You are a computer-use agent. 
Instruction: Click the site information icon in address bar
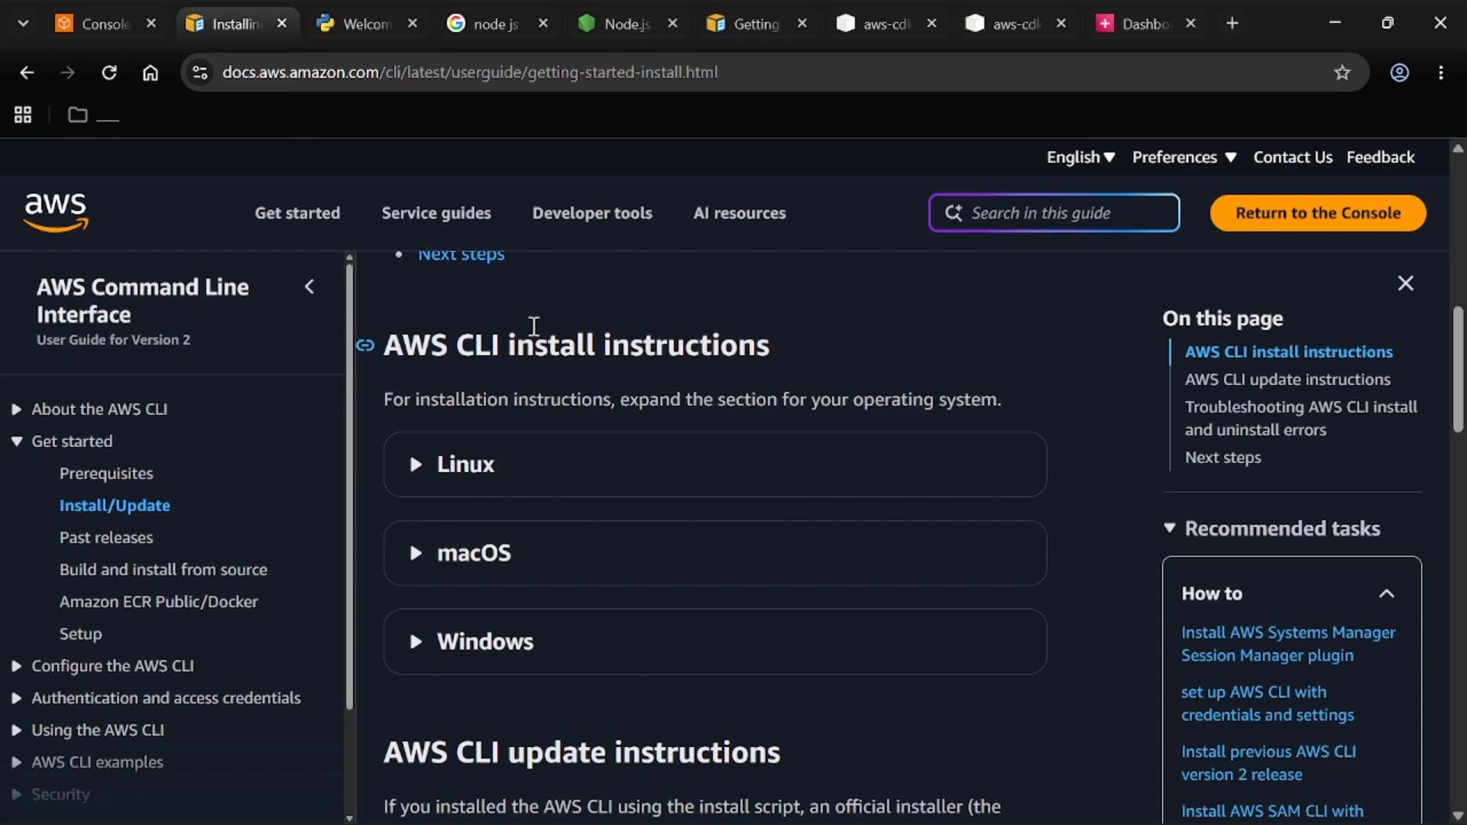coord(199,73)
